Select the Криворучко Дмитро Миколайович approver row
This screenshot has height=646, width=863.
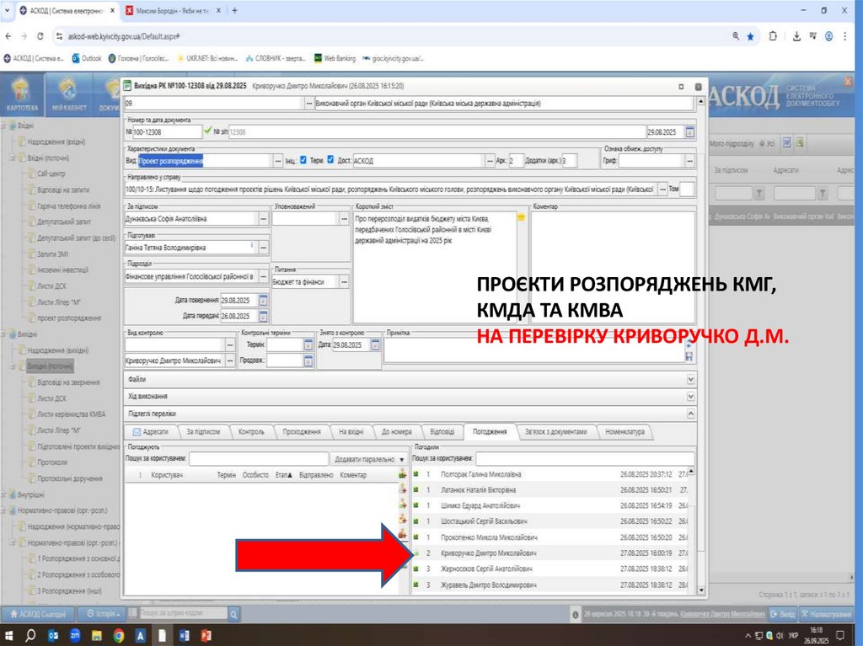550,553
